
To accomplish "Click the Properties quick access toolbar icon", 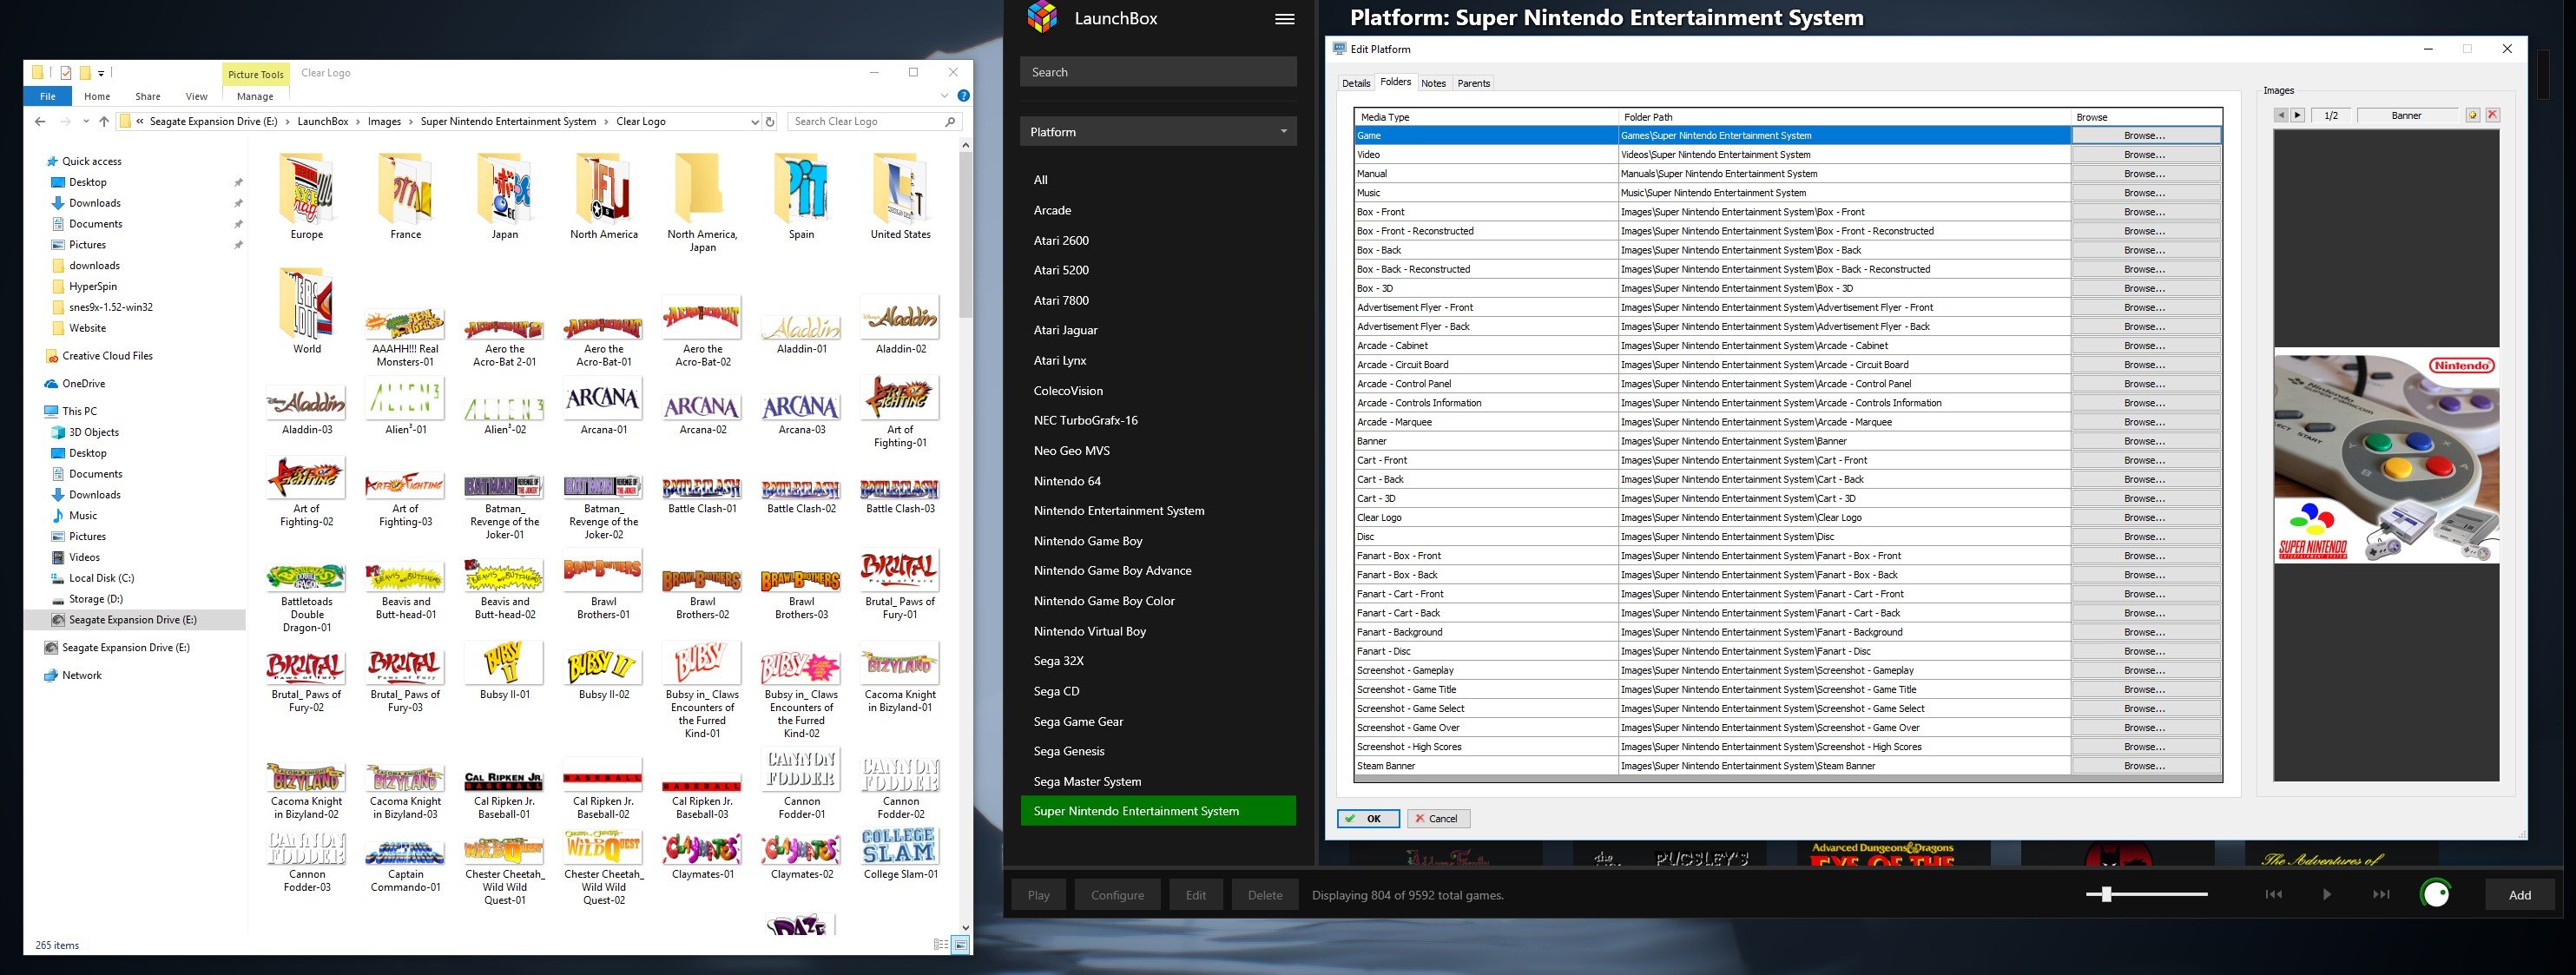I will click(x=66, y=72).
